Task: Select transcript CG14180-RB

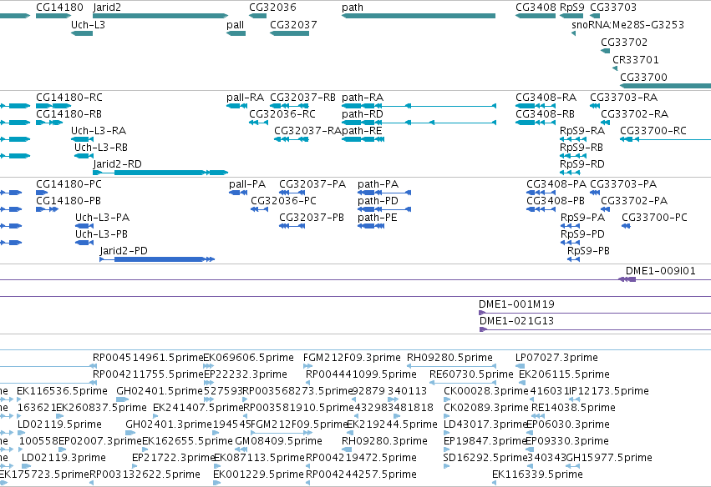Action: [x=69, y=114]
